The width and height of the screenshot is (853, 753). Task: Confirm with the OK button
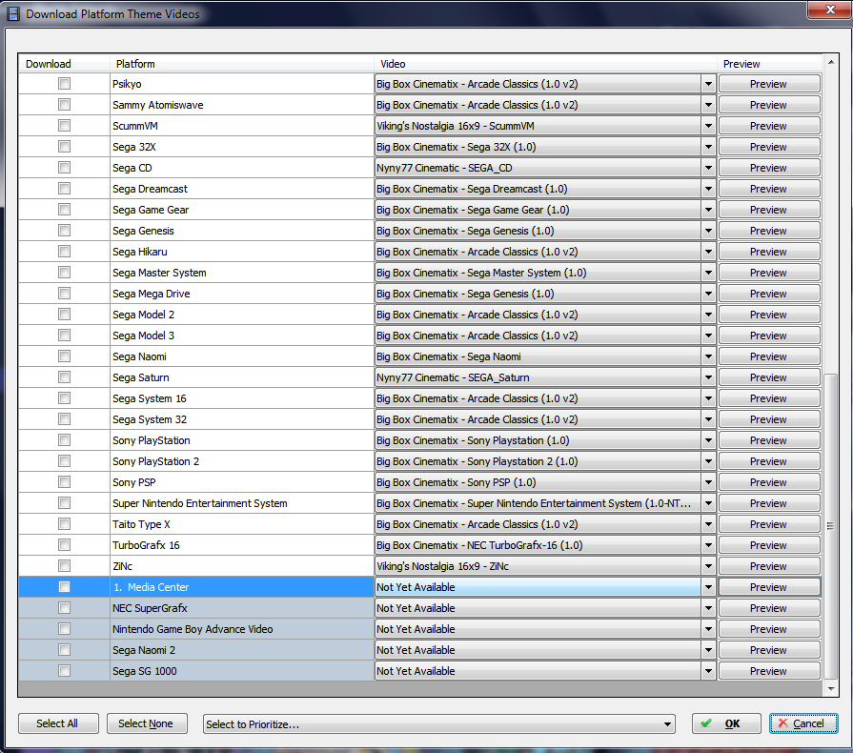click(x=726, y=723)
